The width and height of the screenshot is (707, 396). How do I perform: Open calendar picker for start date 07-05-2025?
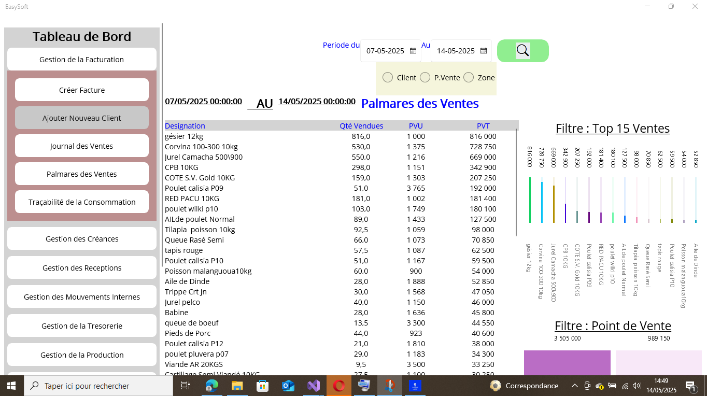tap(413, 51)
